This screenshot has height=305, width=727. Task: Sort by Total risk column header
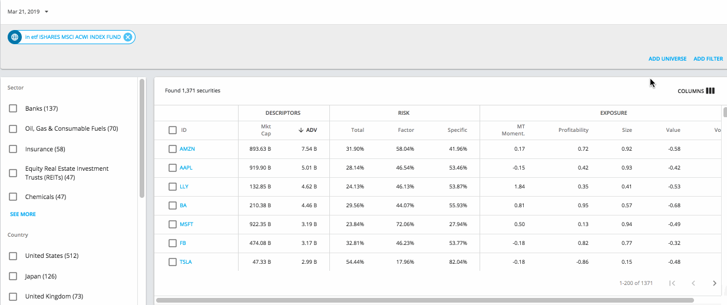click(358, 130)
